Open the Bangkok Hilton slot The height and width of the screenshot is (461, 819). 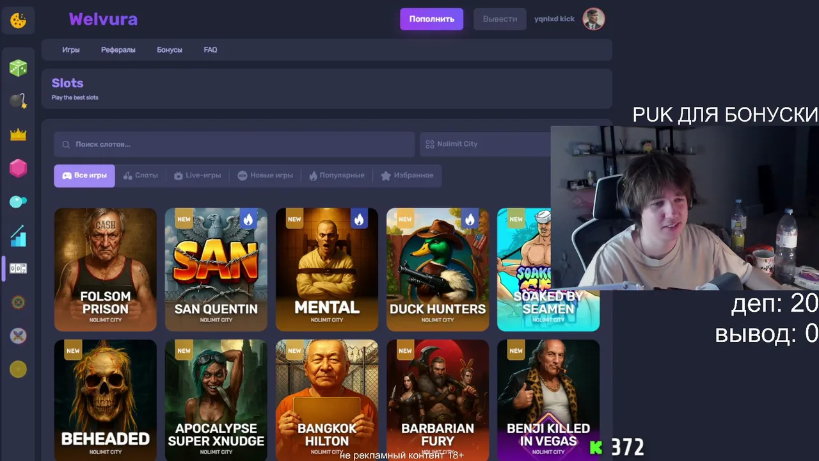click(327, 400)
